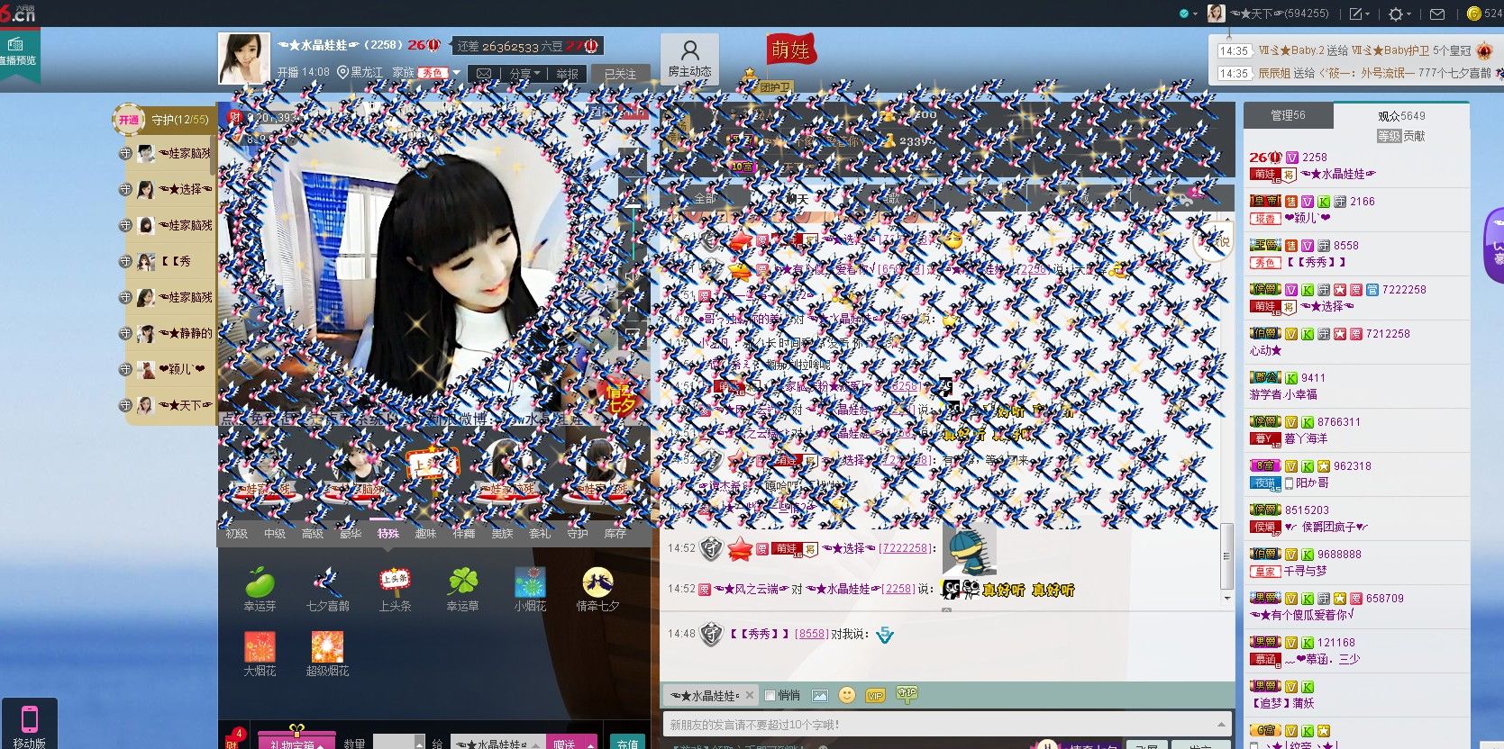Open gift recipient dropdown 水晶娃娃
Screen dimensions: 1504x749
(497, 744)
